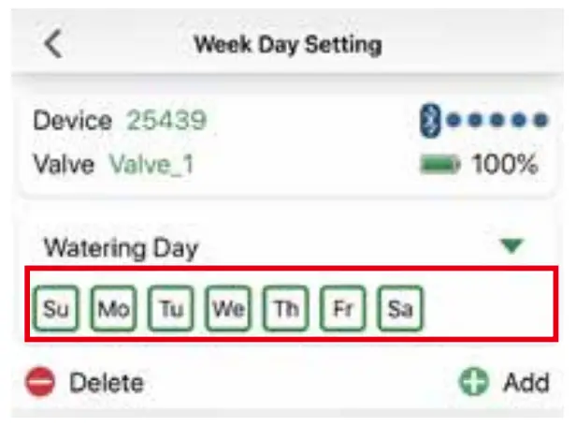Open the Watering Day label row
Screen dimensions: 576x427
click(122, 248)
